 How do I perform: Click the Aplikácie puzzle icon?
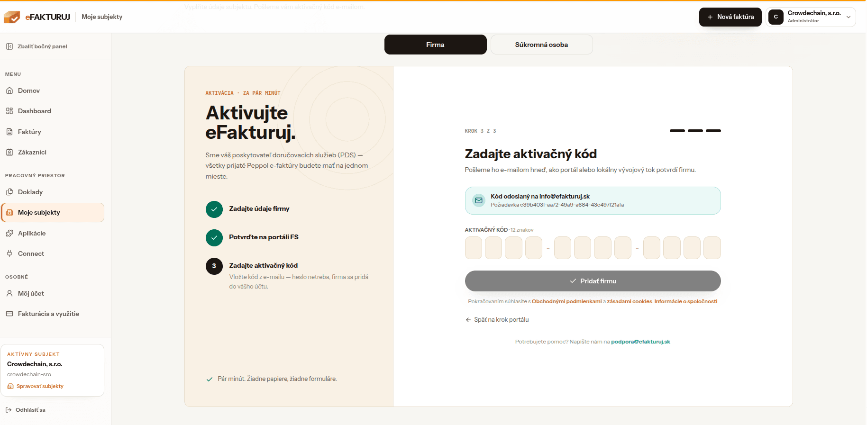9,233
